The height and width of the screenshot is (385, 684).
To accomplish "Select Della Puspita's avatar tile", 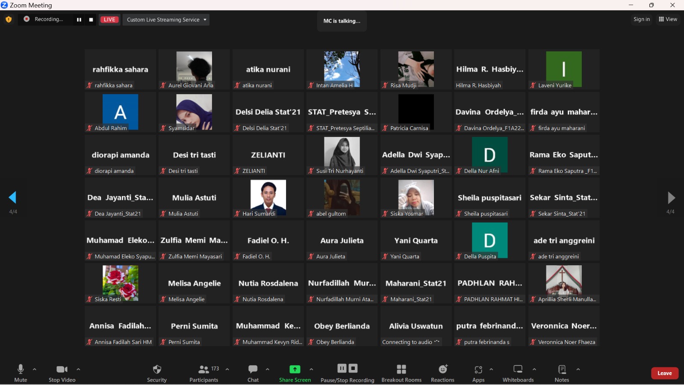I will pyautogui.click(x=490, y=240).
